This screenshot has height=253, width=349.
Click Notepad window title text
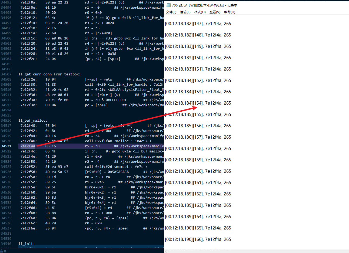point(204,5)
